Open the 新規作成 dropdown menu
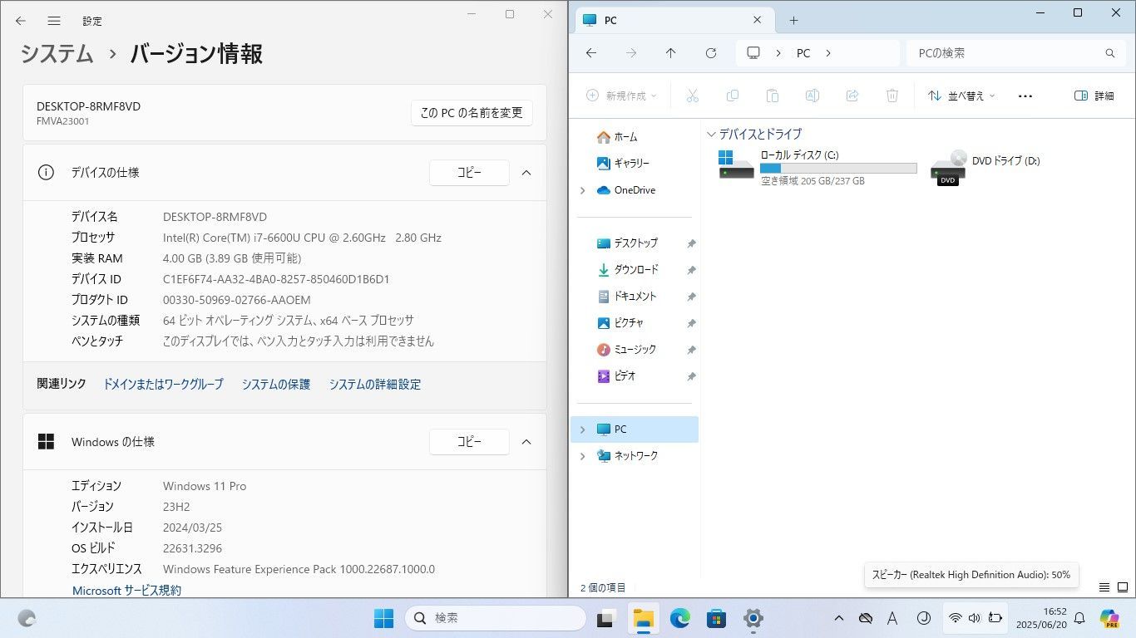Viewport: 1136px width, 638px height. [620, 96]
